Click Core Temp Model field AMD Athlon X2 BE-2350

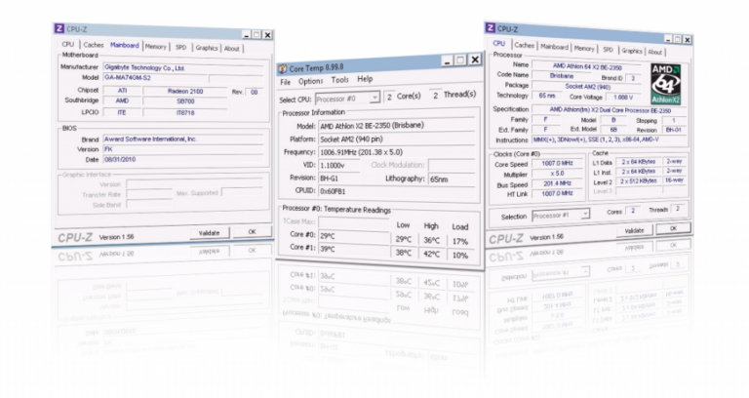pos(397,126)
